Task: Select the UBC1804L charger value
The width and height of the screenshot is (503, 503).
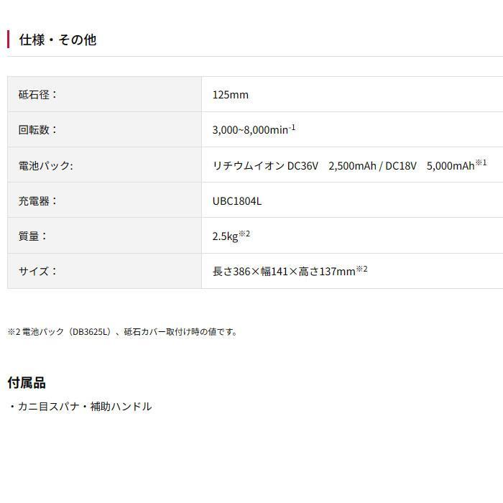Action: pos(236,200)
